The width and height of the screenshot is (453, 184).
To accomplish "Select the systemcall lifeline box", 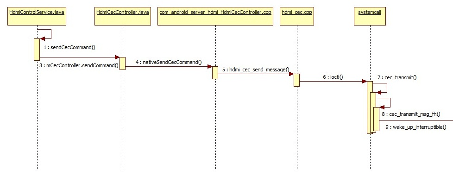I will click(x=370, y=17).
